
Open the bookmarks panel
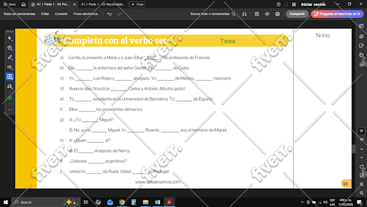[362, 45]
